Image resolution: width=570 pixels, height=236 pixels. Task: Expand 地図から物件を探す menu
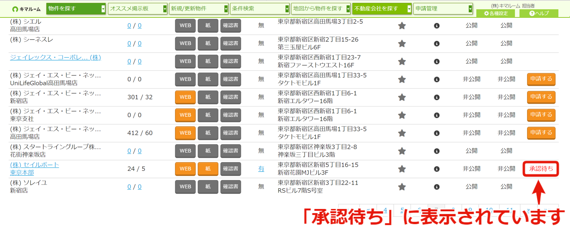point(321,9)
